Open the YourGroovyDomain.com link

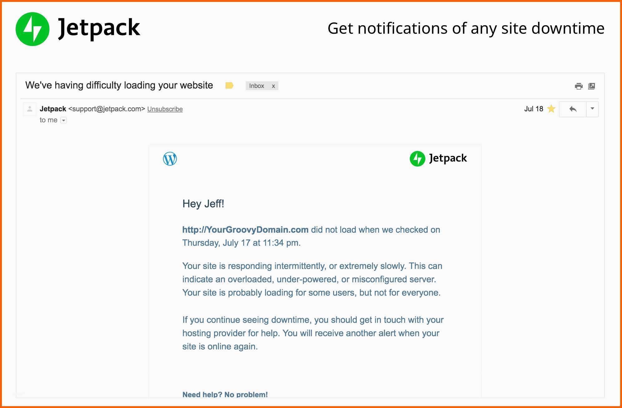pyautogui.click(x=245, y=230)
